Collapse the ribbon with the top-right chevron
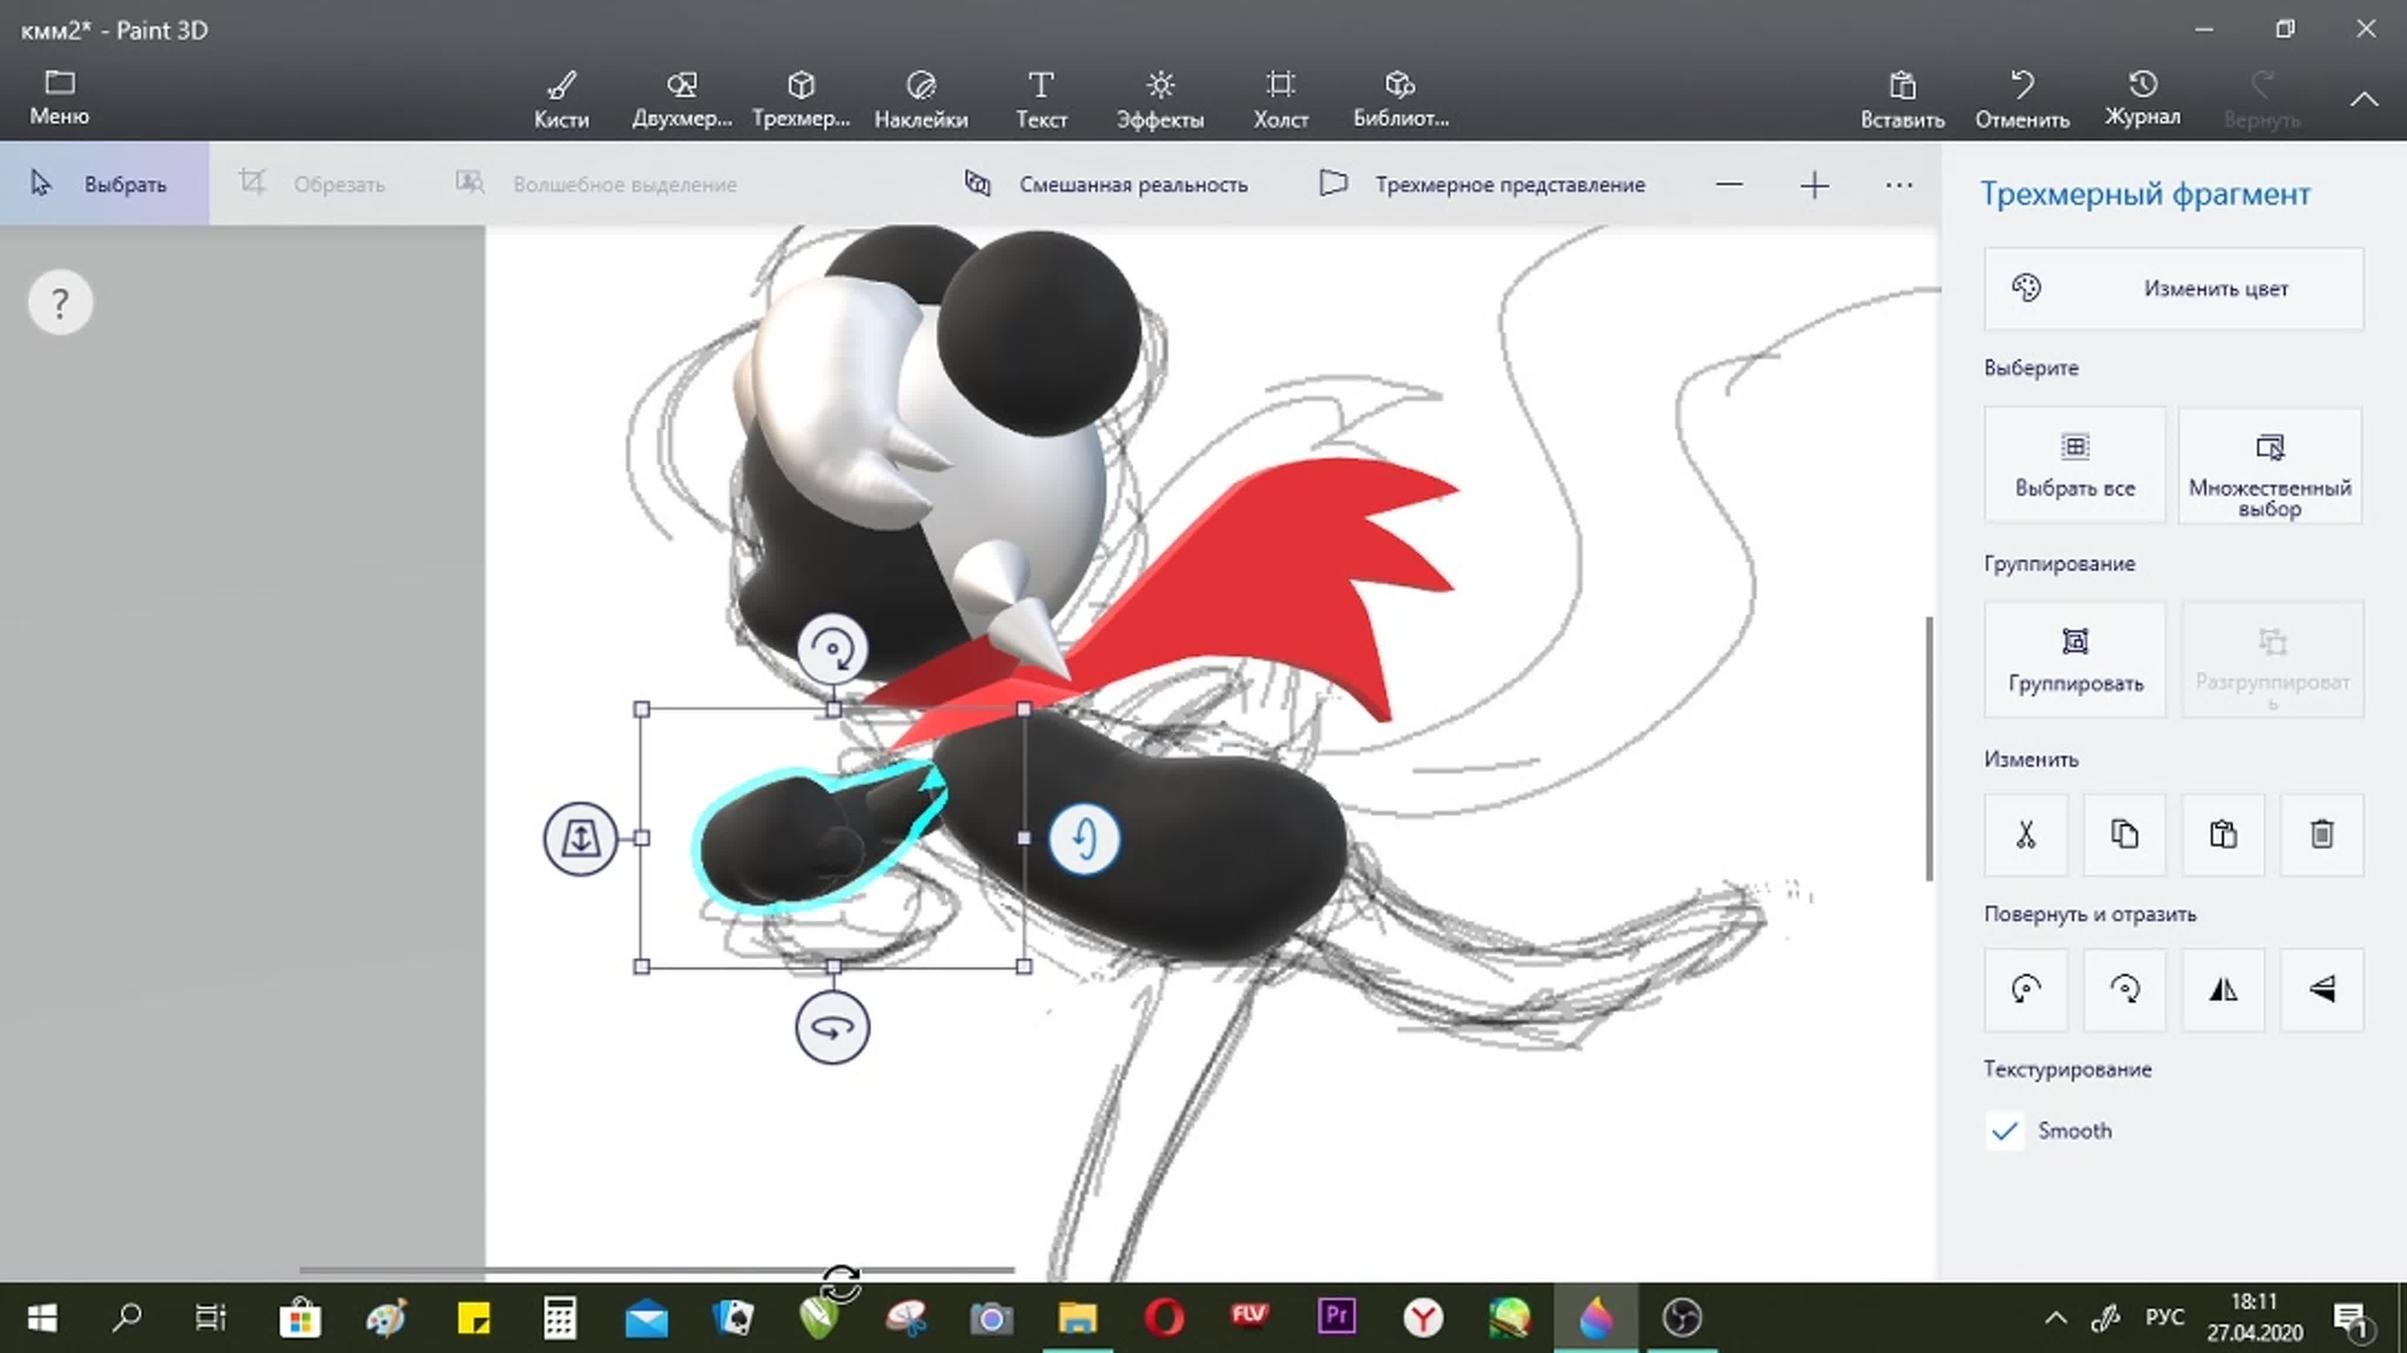The width and height of the screenshot is (2407, 1353). (x=2364, y=99)
